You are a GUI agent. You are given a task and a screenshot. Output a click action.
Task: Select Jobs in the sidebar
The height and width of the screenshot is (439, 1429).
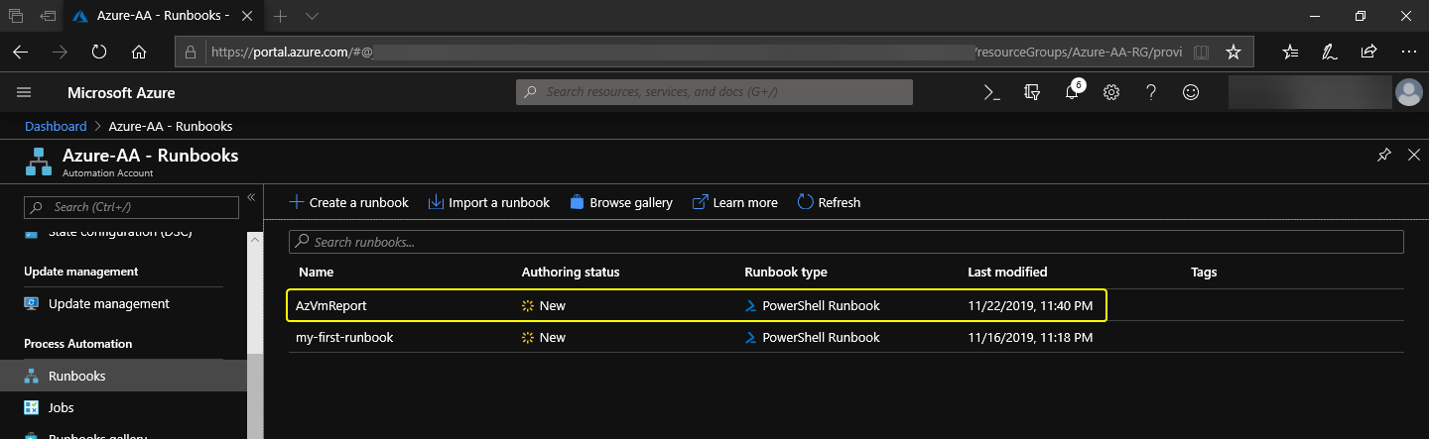pos(62,407)
